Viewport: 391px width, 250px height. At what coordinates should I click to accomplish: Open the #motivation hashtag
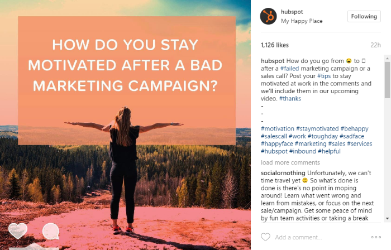pyautogui.click(x=277, y=129)
